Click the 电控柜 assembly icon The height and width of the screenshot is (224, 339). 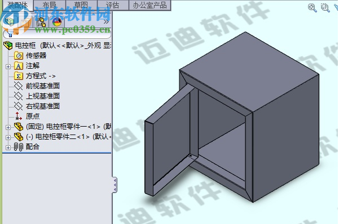[x=8, y=46]
